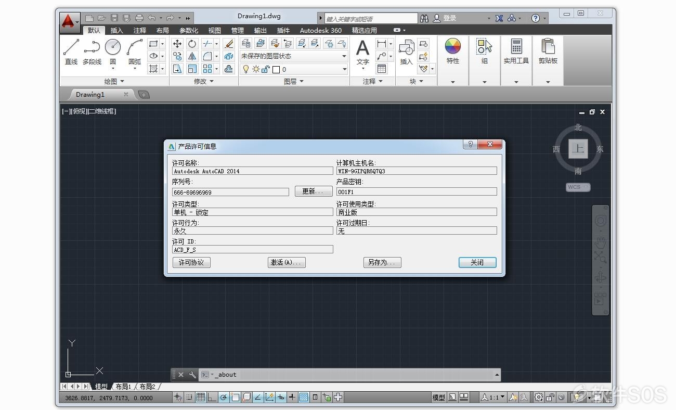Click the Close (关闭) dialog button
This screenshot has width=676, height=410.
pos(477,262)
